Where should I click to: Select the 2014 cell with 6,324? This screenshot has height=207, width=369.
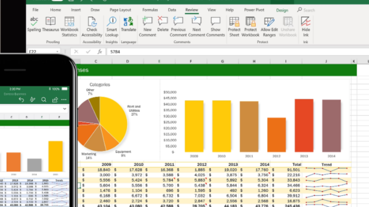point(255,185)
